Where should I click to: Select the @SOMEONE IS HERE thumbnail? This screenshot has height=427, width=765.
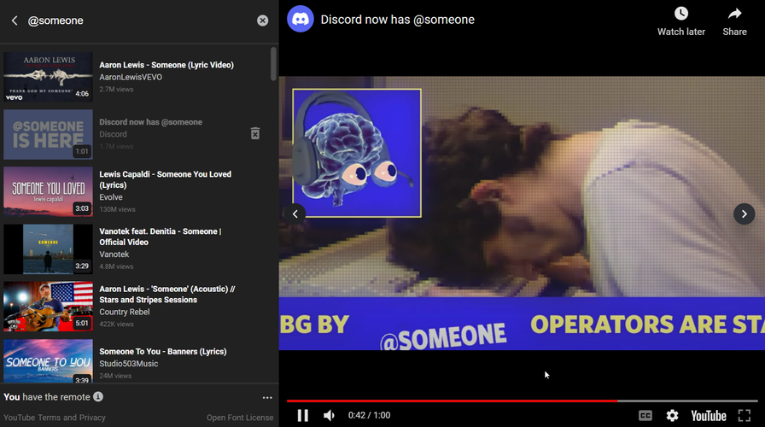pos(48,134)
